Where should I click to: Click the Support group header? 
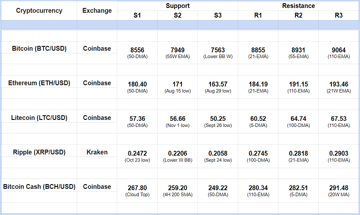tap(177, 6)
